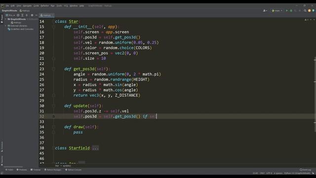Open the Python Console tool window

point(74,170)
